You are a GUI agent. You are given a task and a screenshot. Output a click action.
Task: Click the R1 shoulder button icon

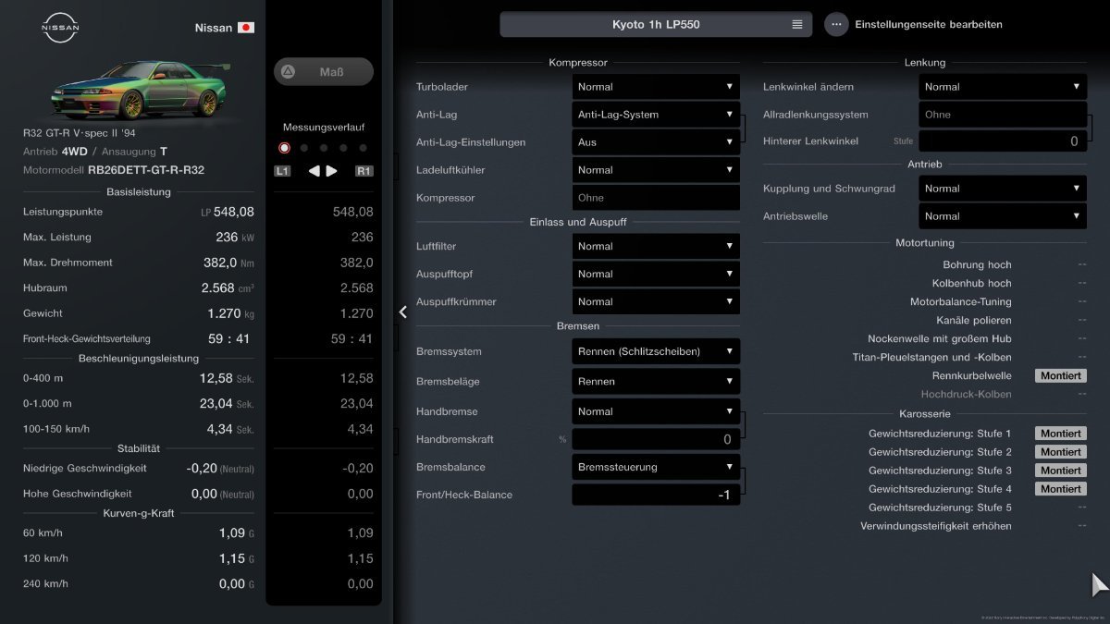pyautogui.click(x=364, y=171)
